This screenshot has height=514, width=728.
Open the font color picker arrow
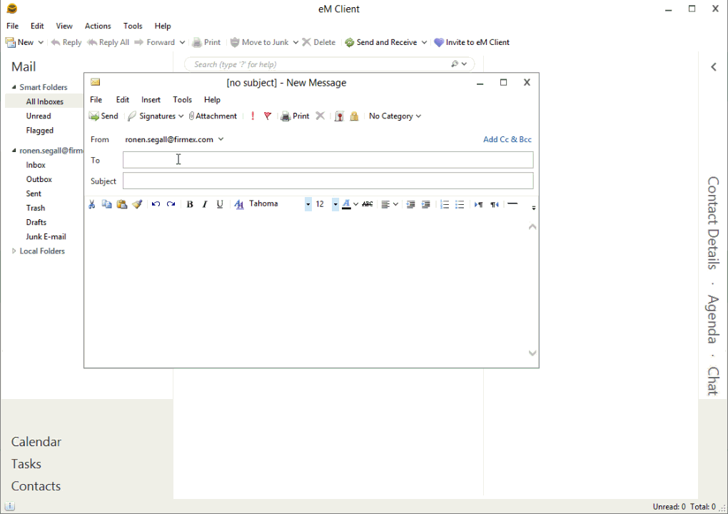coord(356,204)
